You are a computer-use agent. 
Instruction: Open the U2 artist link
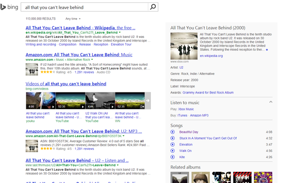pyautogui.click(x=181, y=68)
